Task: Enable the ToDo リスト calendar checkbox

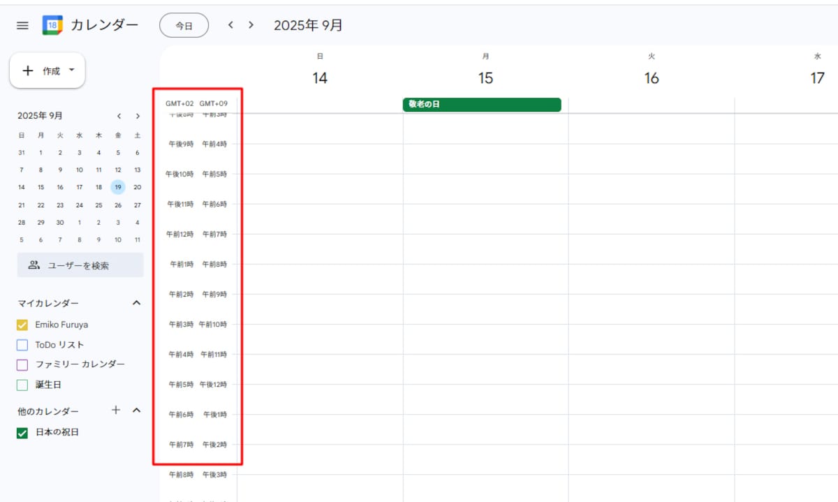Action: pyautogui.click(x=22, y=345)
